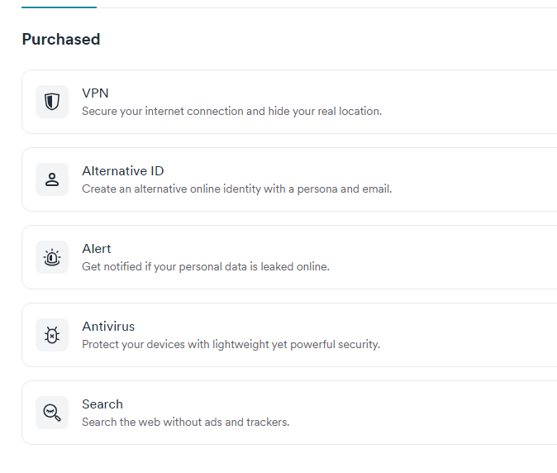Select the Search product title
Image resolution: width=557 pixels, height=473 pixels.
(x=102, y=404)
